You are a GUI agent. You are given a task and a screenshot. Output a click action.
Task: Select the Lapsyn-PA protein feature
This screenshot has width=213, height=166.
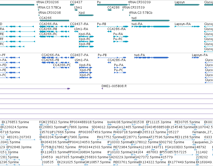195,58
